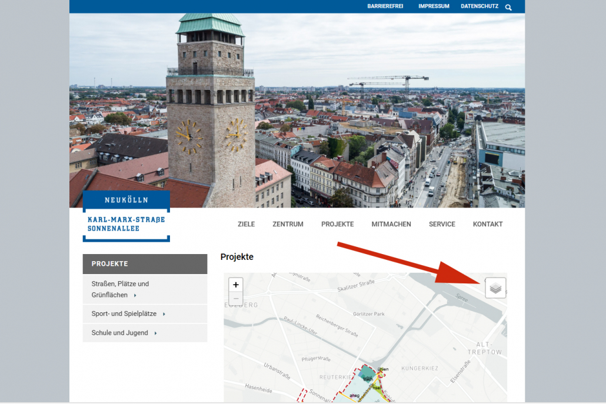606x404 pixels.
Task: Expand the Straßen, Plätze und Grünflächen arrow
Action: click(x=135, y=295)
